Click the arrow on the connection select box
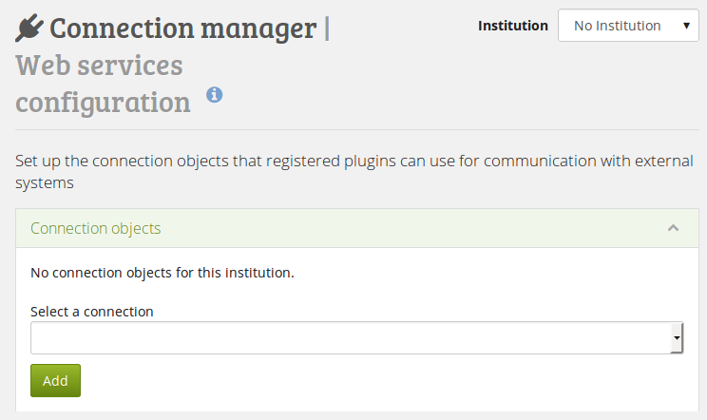The width and height of the screenshot is (707, 420). point(677,337)
